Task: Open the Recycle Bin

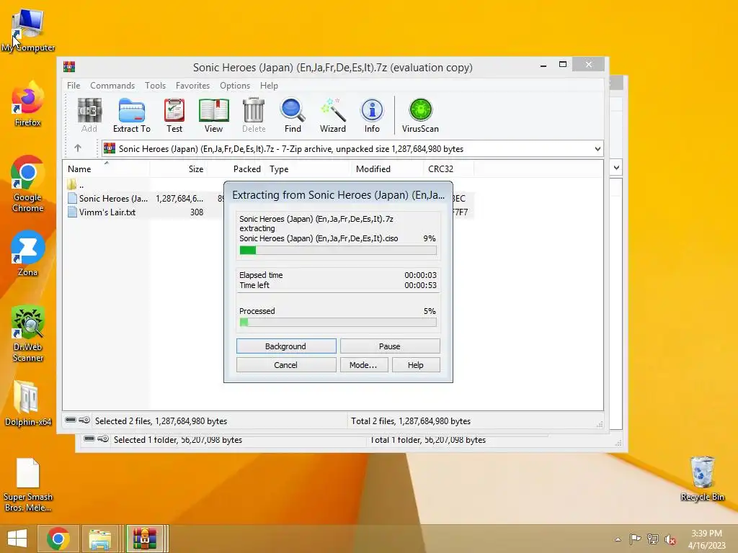Action: [x=702, y=478]
